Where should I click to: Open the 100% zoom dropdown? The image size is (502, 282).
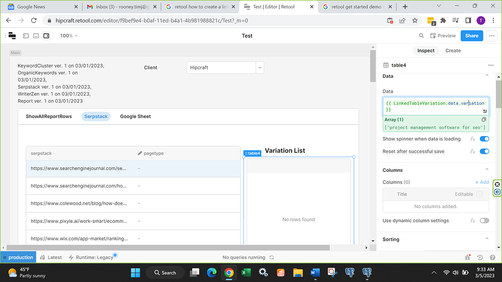point(69,36)
